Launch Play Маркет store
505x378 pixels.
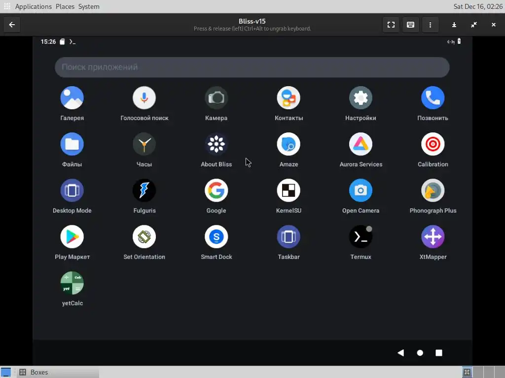click(x=72, y=237)
